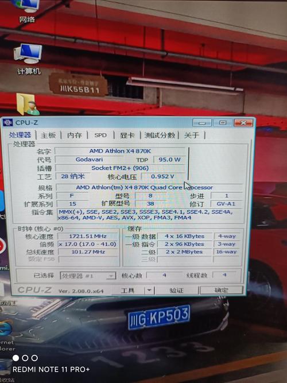The image size is (287, 383).
Task: Click the Socket FM2+ (906) value
Action: click(x=120, y=168)
